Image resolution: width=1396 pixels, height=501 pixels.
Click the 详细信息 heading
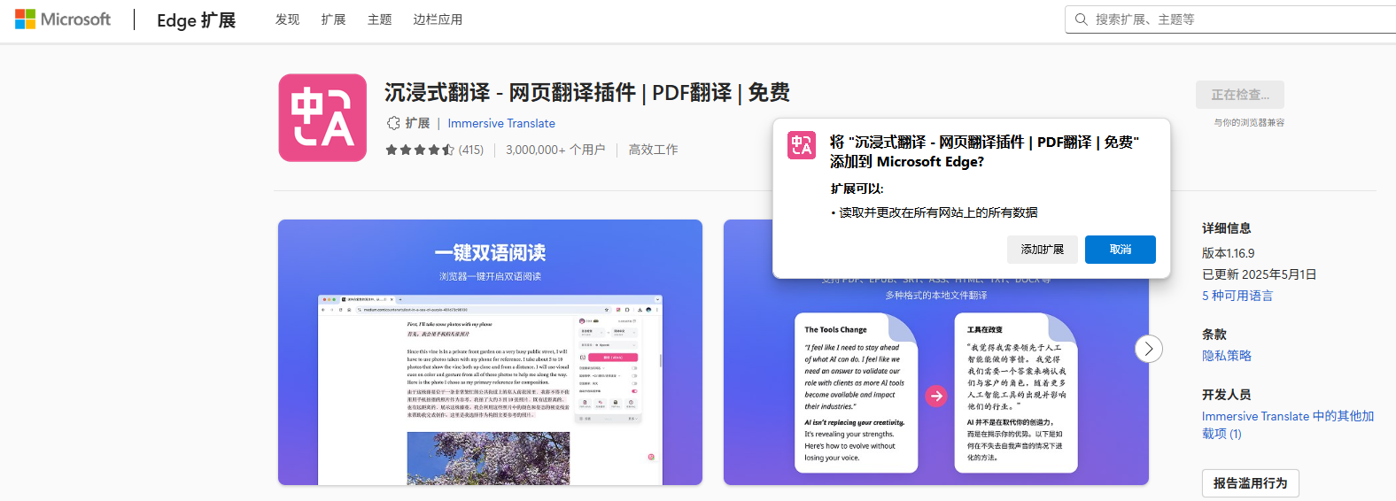pyautogui.click(x=1227, y=228)
